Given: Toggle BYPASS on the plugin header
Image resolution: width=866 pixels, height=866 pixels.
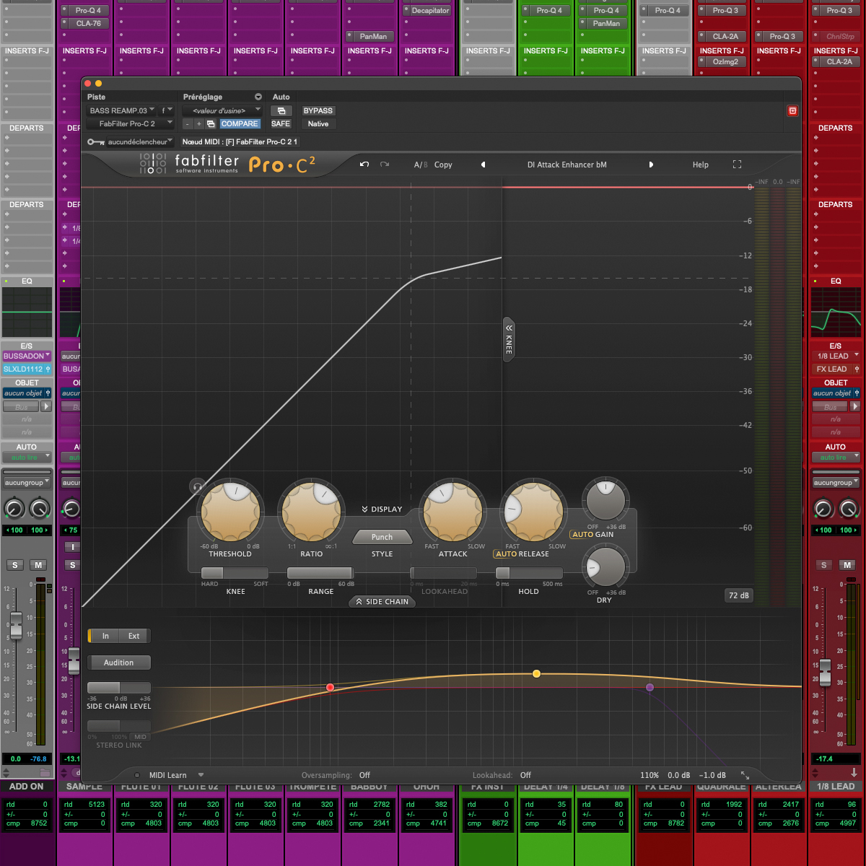Looking at the screenshot, I should coord(318,110).
